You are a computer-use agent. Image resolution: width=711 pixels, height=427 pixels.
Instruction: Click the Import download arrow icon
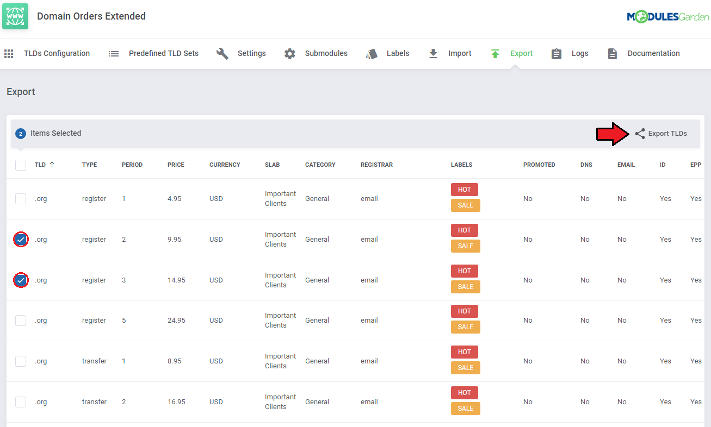pyautogui.click(x=433, y=54)
